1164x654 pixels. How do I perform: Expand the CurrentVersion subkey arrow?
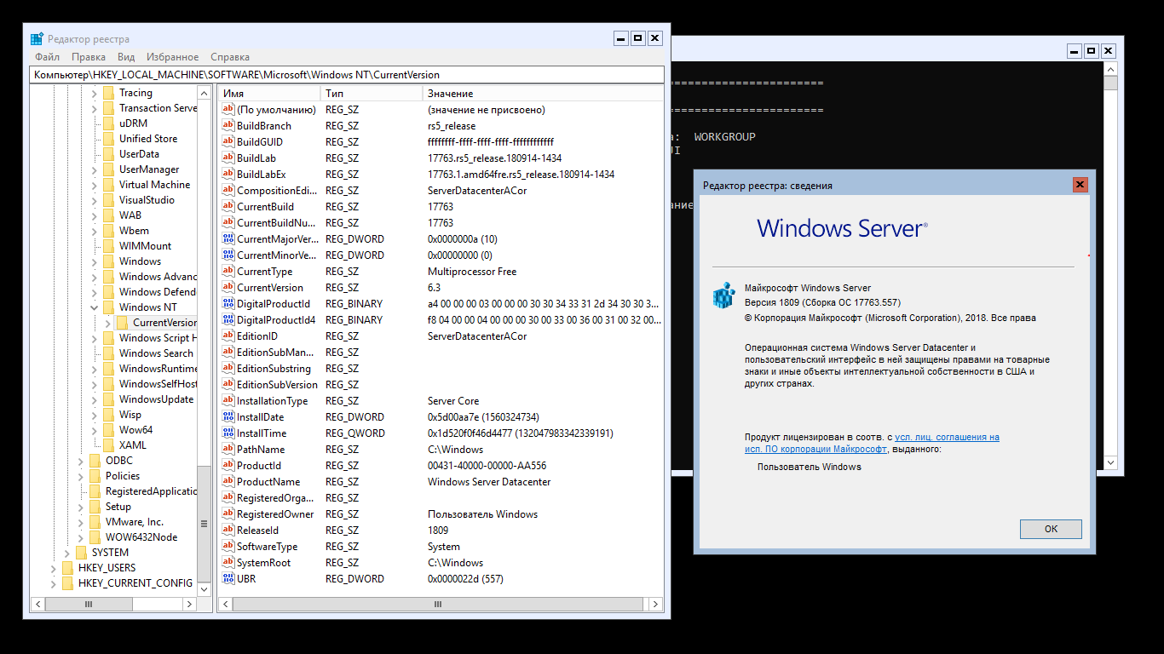[107, 323]
